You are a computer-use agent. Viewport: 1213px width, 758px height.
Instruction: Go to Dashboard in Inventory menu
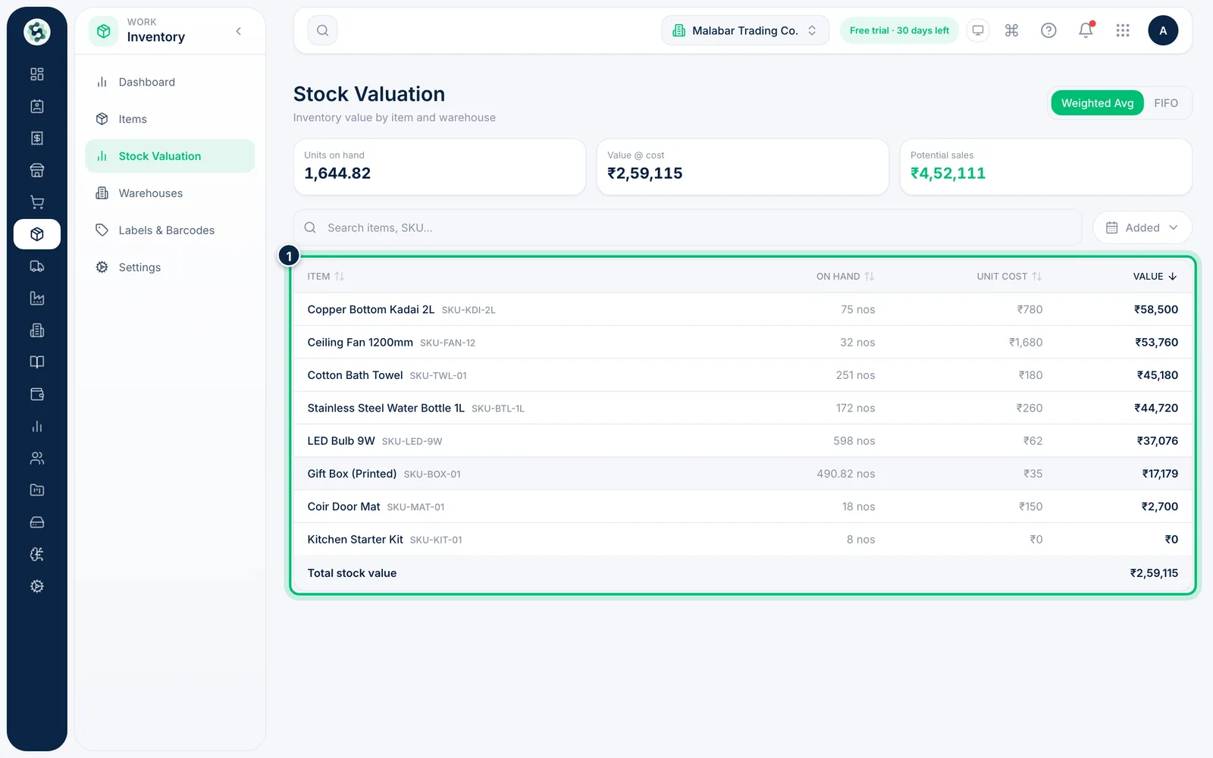click(x=170, y=82)
